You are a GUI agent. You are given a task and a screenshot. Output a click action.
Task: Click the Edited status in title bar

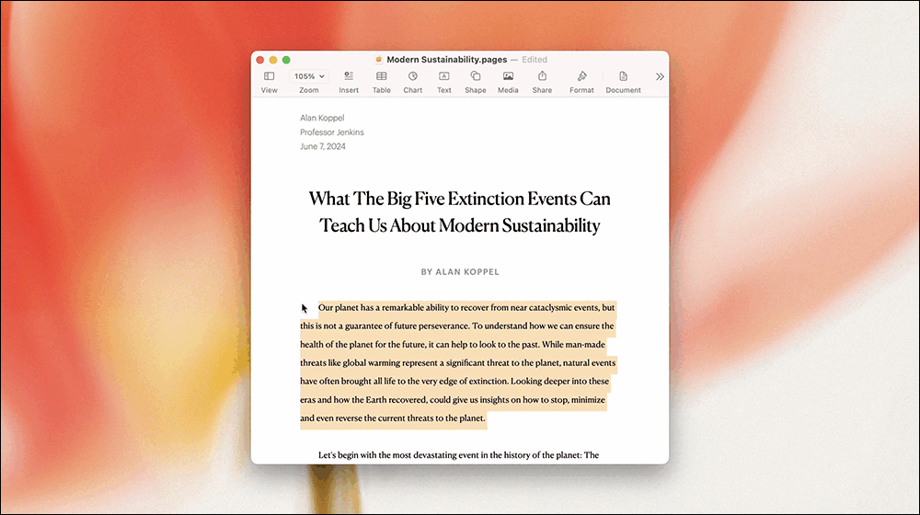click(535, 59)
